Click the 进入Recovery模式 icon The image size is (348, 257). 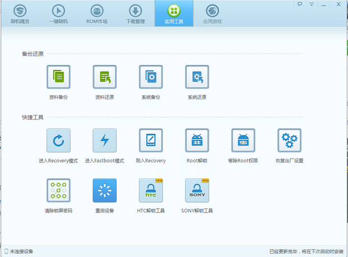(x=58, y=140)
